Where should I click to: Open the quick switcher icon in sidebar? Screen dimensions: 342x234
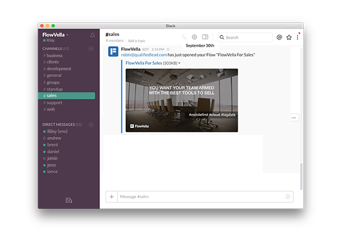coord(69,200)
